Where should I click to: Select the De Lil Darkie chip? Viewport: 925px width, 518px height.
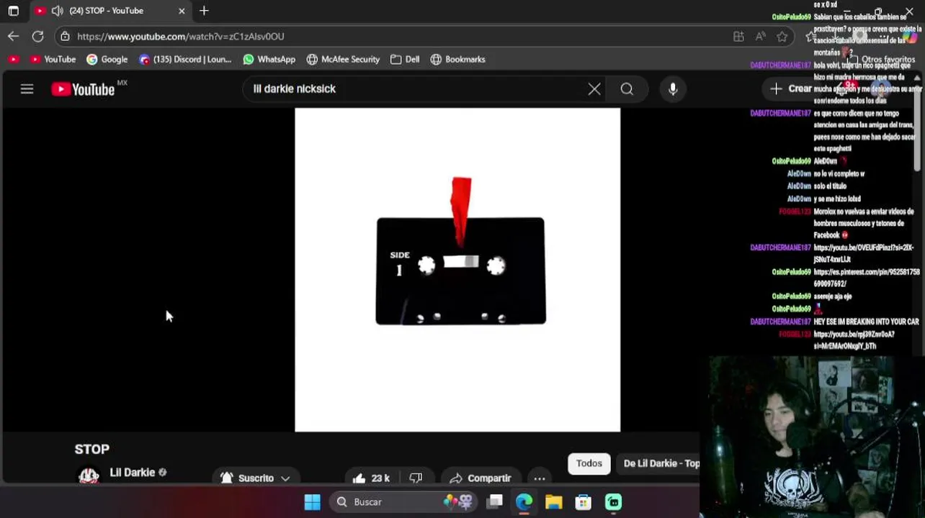658,463
